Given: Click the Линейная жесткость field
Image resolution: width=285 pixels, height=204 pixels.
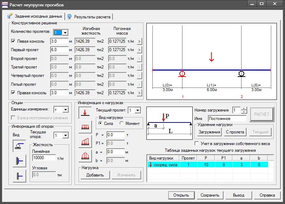Looking at the screenshot, I should [x=44, y=158].
